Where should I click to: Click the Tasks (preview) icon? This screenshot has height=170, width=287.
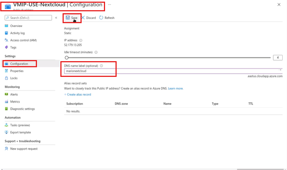tap(6, 125)
